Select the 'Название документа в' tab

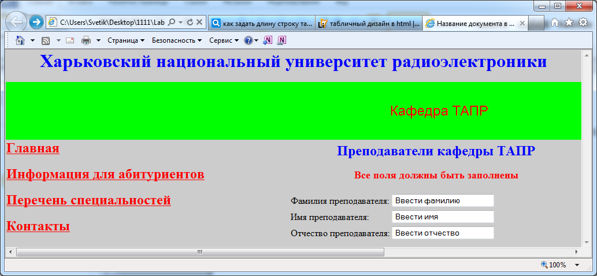(475, 23)
